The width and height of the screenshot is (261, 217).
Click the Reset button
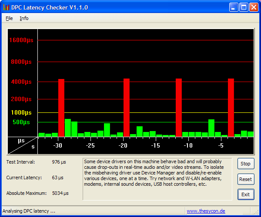click(x=246, y=179)
